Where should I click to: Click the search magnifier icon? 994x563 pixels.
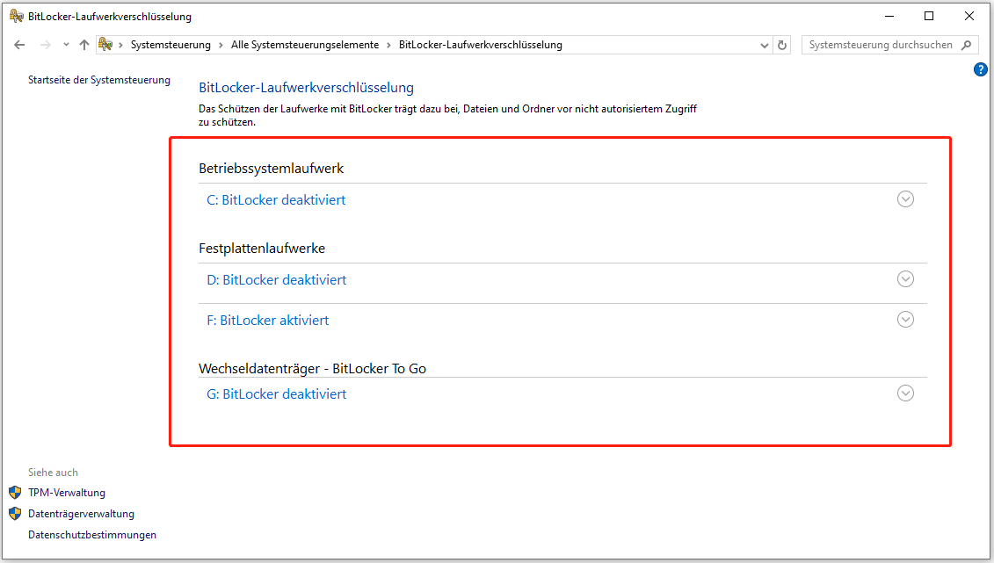[x=966, y=45]
